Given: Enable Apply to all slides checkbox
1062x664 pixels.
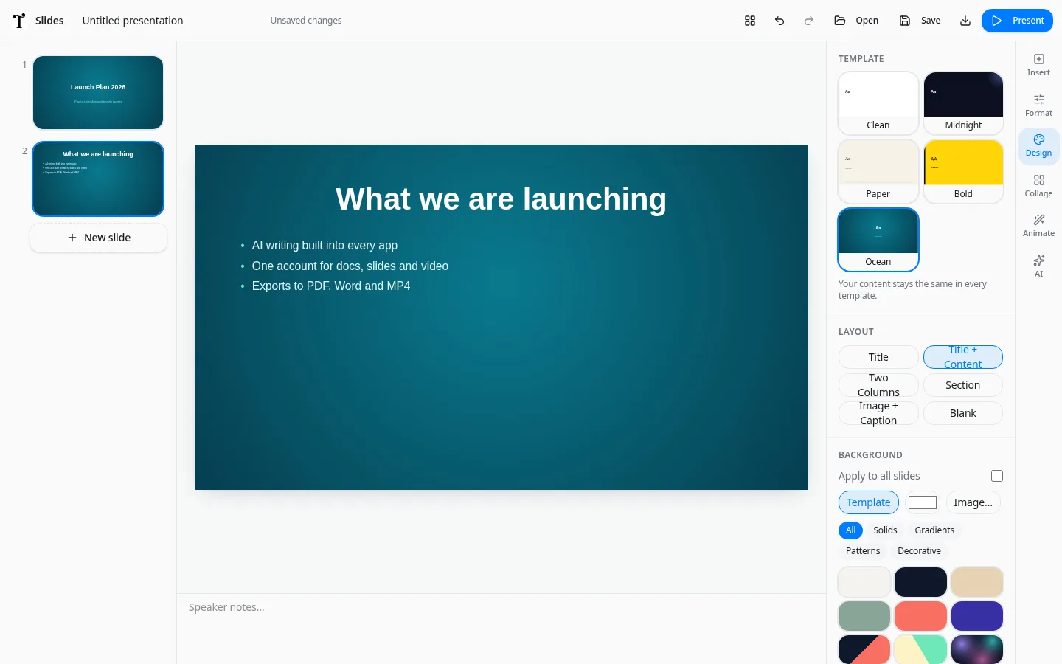Looking at the screenshot, I should click(997, 476).
